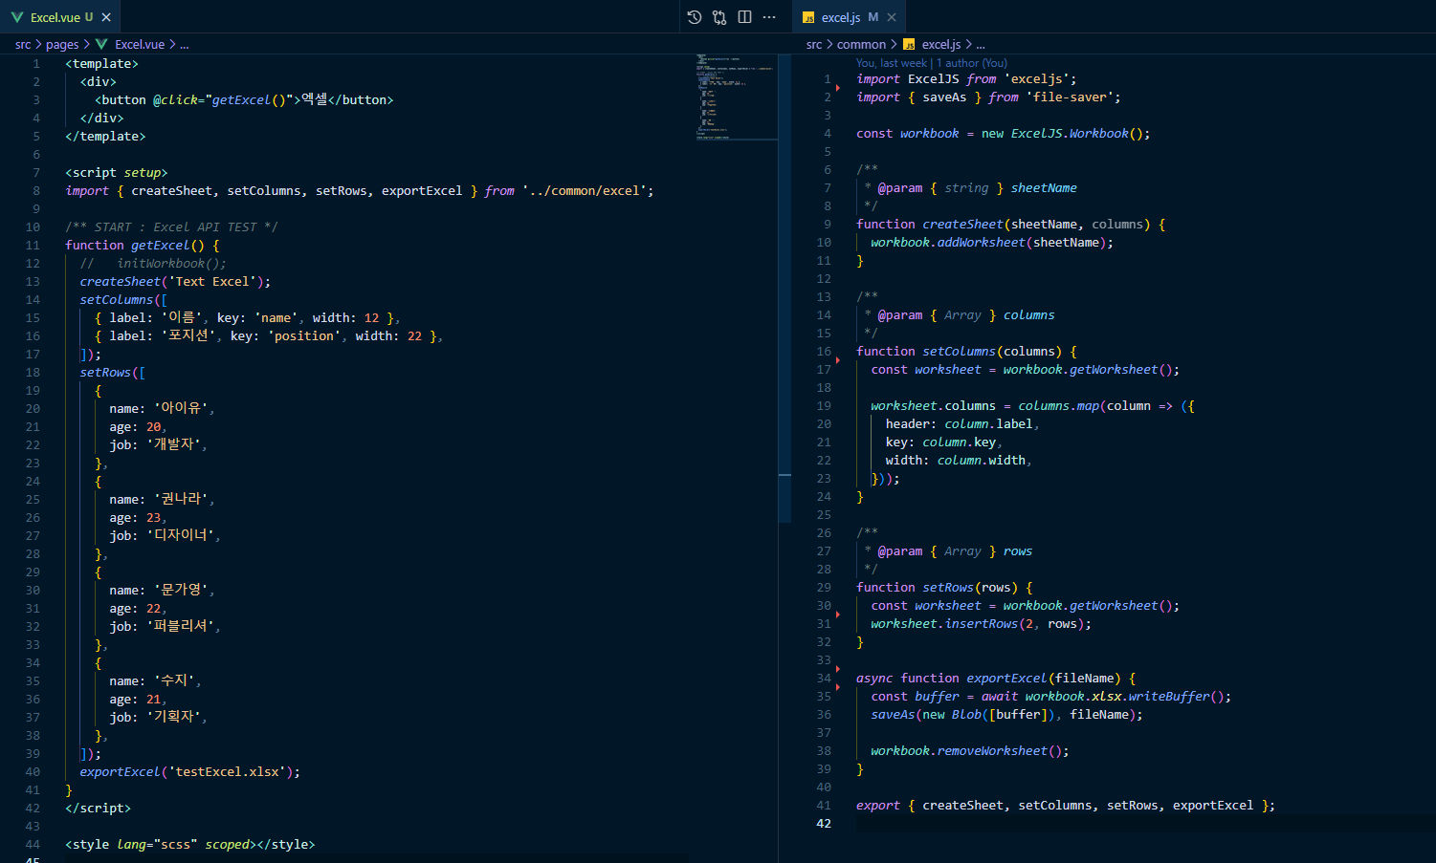Close the excel.js tab
Viewport: 1436px width, 863px height.
(892, 17)
